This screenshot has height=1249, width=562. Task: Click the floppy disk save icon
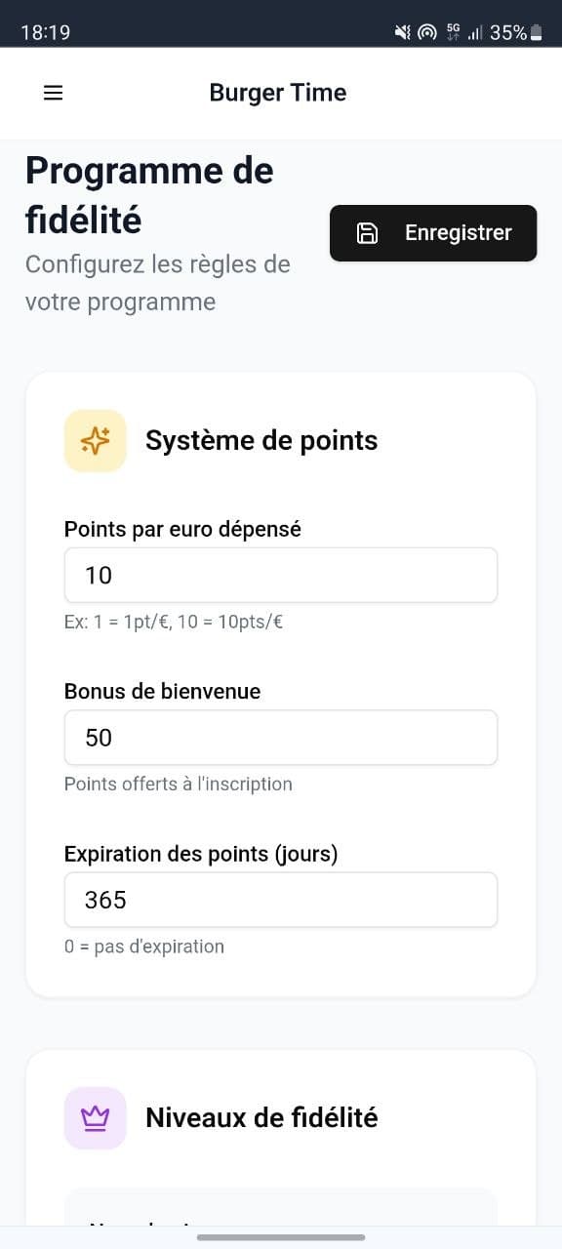(x=366, y=232)
